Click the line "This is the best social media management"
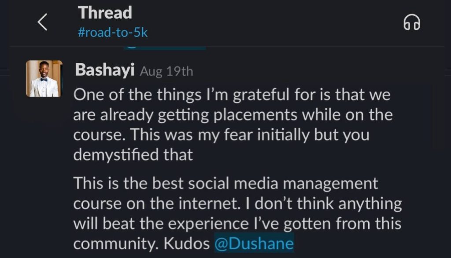 (x=225, y=183)
